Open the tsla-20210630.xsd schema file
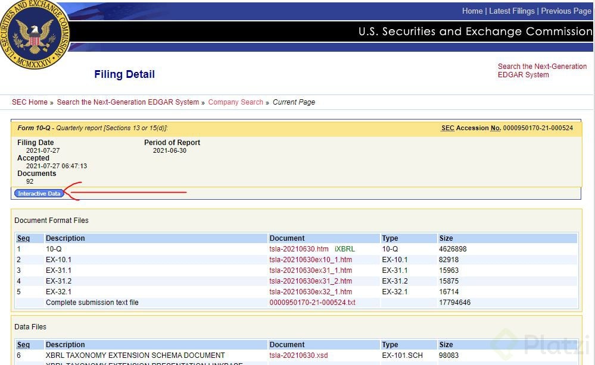 point(298,355)
